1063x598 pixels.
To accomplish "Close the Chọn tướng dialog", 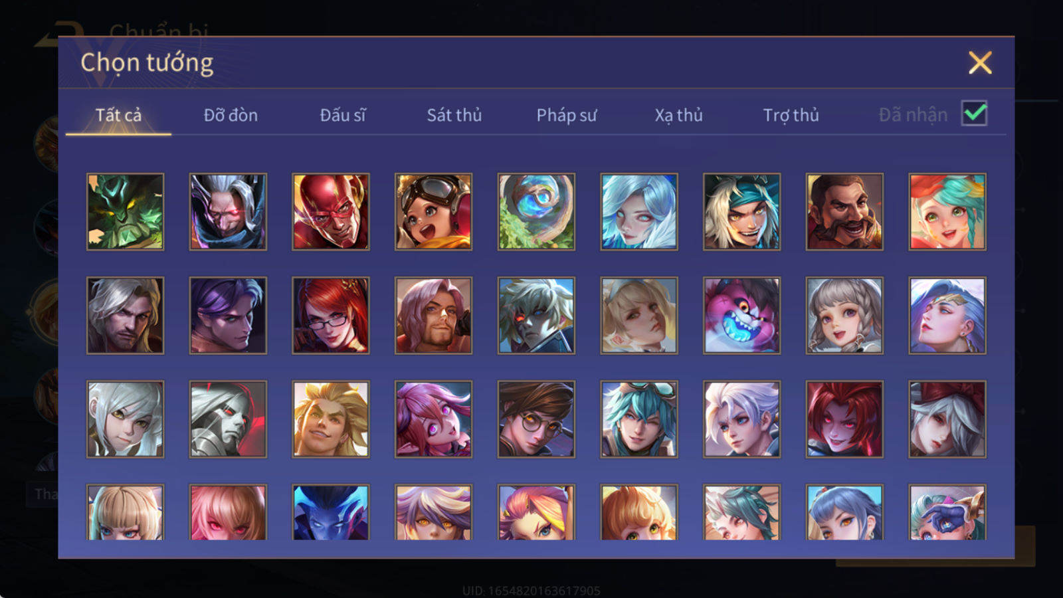I will pyautogui.click(x=980, y=62).
